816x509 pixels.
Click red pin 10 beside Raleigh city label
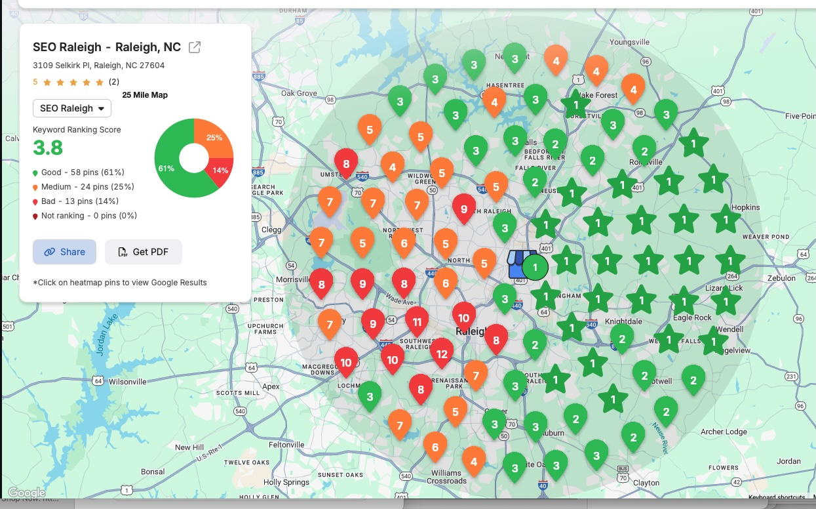(x=464, y=317)
